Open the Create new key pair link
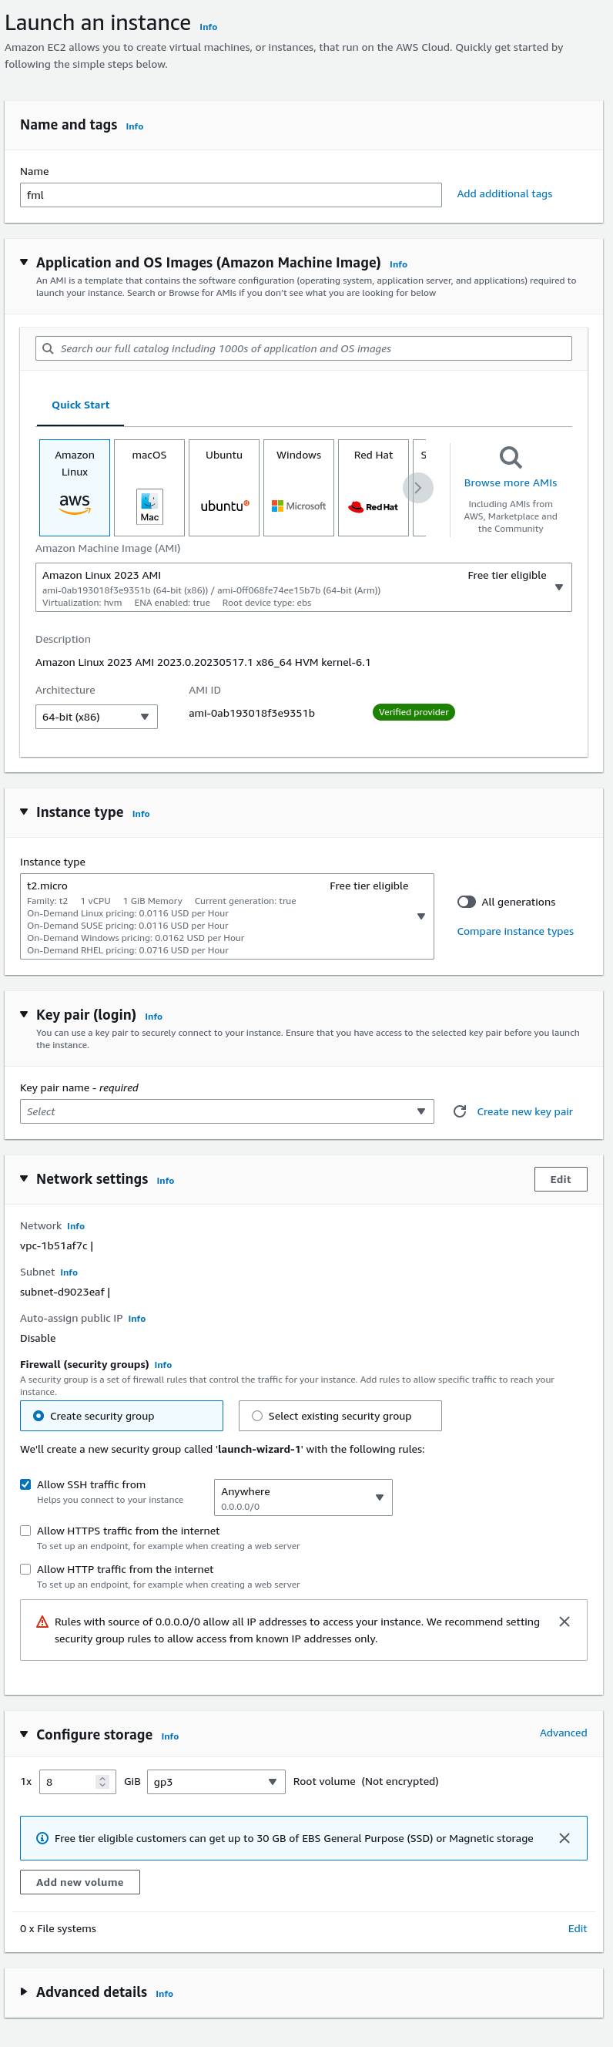This screenshot has width=613, height=2047. [524, 1111]
